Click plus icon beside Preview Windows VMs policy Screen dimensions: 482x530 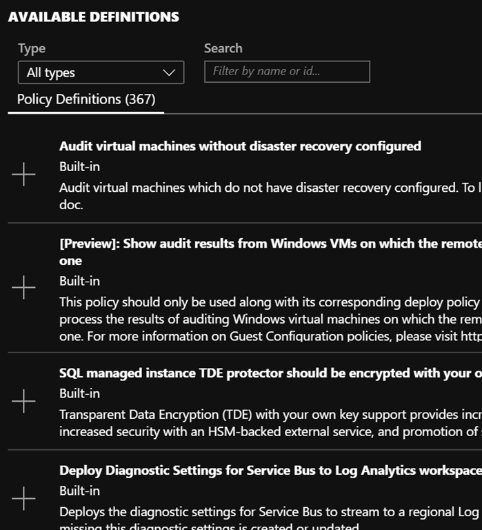24,287
